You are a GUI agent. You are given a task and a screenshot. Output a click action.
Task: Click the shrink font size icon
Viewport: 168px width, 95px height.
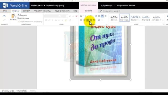(73, 16)
